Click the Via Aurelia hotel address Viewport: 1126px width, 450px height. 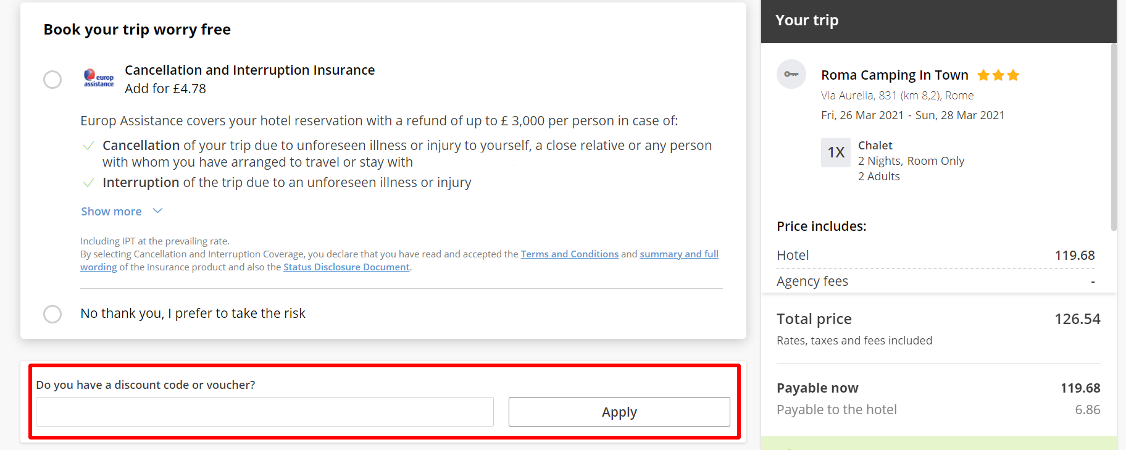(x=897, y=96)
